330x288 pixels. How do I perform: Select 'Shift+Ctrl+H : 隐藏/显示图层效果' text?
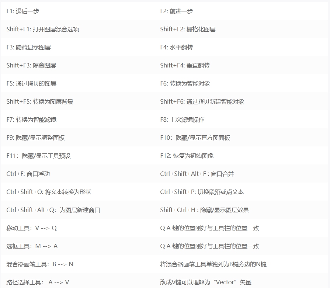coord(205,210)
